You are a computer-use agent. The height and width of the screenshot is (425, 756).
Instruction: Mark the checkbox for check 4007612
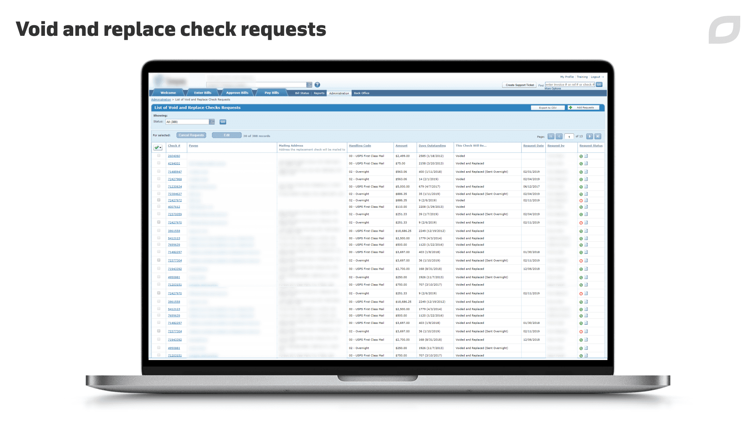tap(159, 206)
